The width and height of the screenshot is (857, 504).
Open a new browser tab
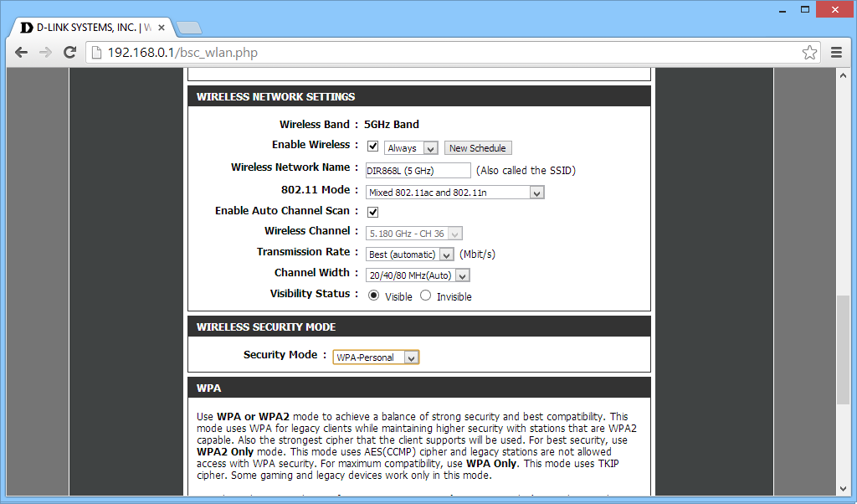click(189, 28)
